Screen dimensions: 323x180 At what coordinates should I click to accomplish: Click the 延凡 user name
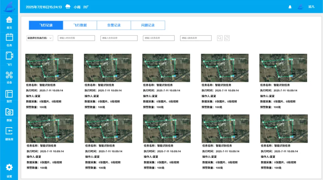click(311, 7)
